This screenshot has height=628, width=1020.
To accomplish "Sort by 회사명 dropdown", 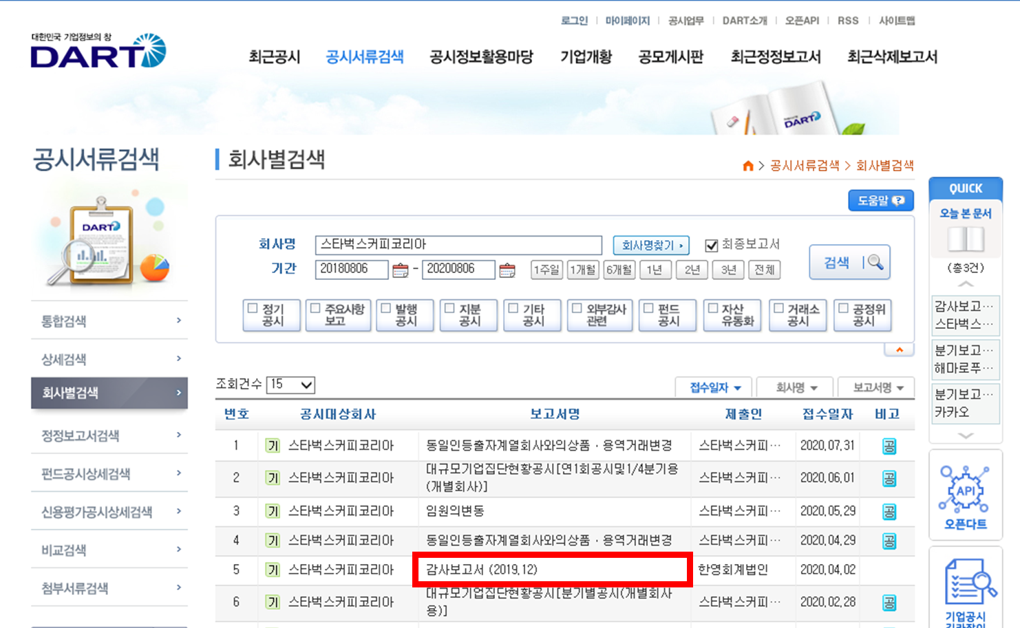I will tap(795, 388).
